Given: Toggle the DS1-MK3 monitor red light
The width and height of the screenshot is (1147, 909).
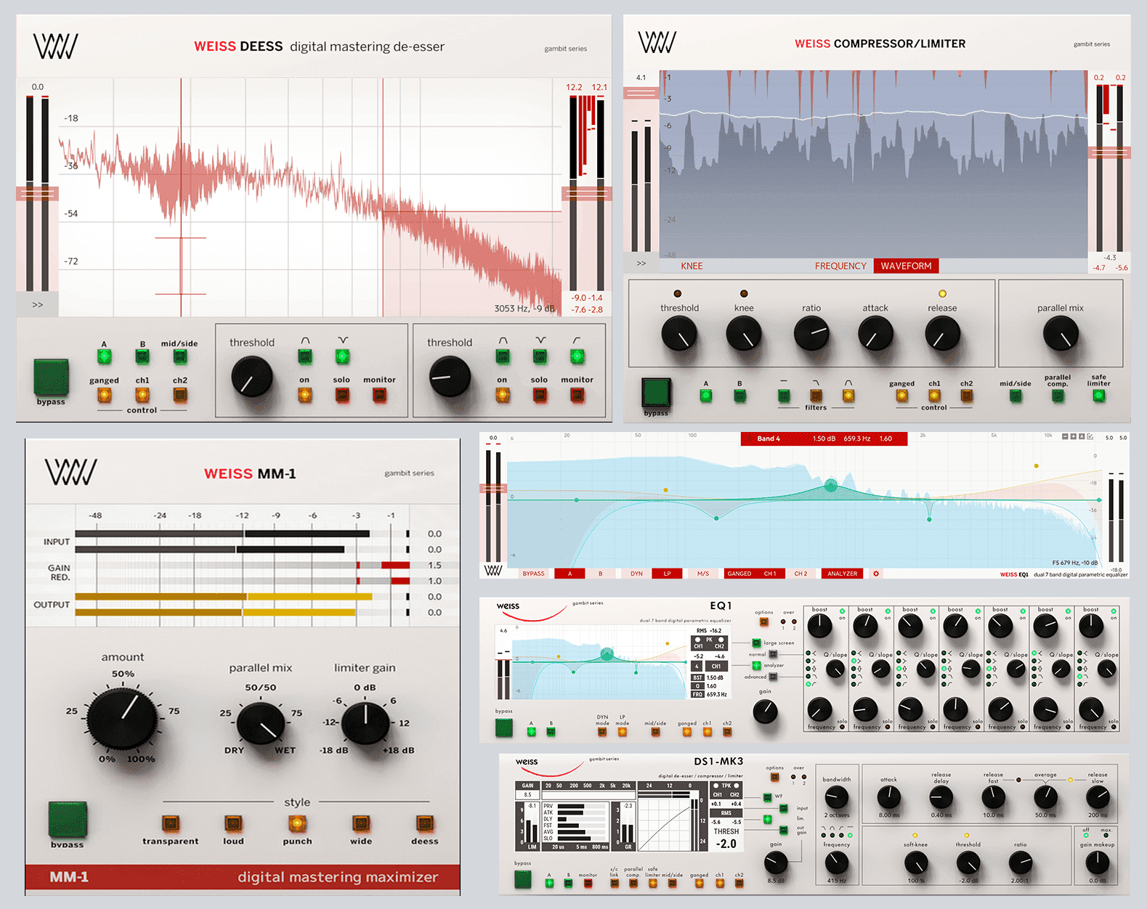Looking at the screenshot, I should point(588,883).
